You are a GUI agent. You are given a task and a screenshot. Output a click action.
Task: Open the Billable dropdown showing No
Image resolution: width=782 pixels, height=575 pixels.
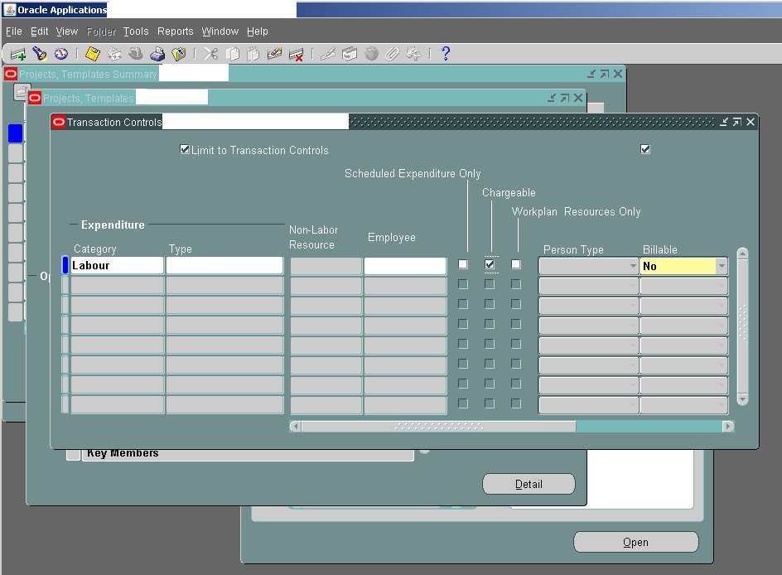tap(722, 266)
